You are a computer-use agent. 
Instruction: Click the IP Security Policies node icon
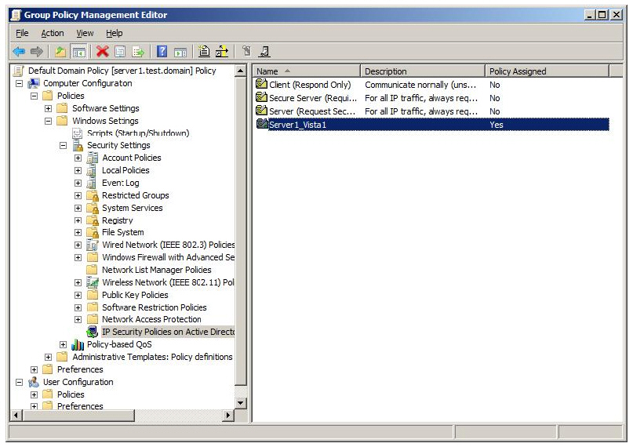coord(93,332)
